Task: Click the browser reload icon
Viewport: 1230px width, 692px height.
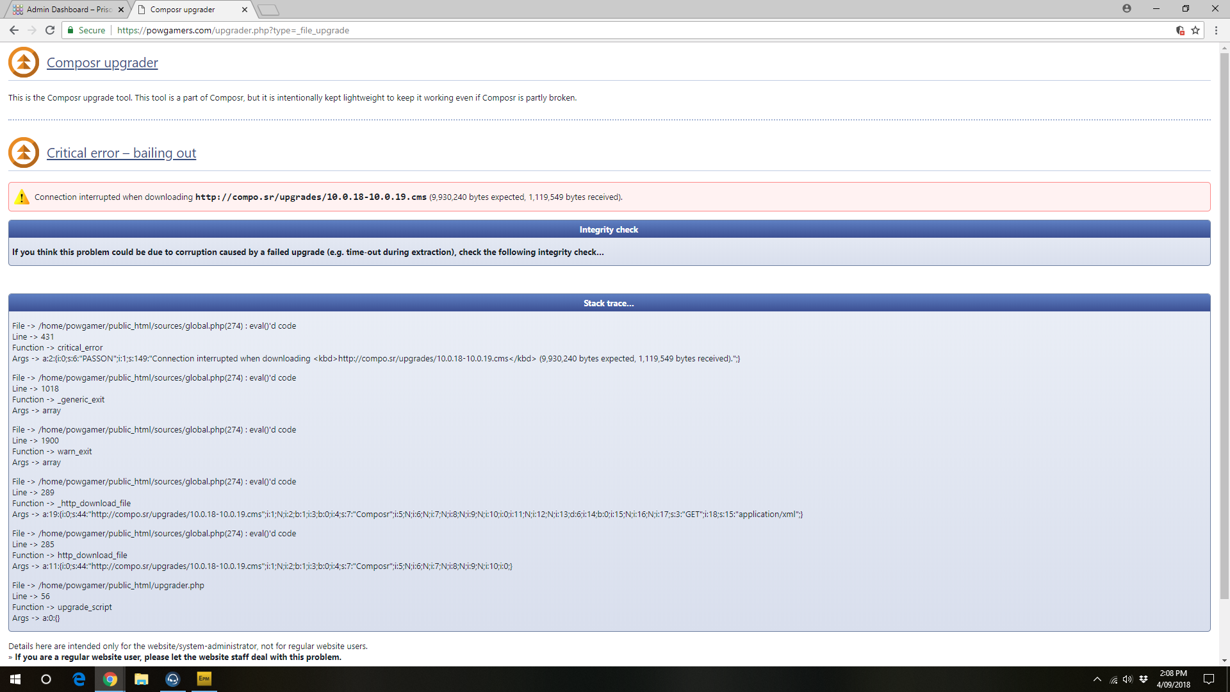Action: click(50, 30)
